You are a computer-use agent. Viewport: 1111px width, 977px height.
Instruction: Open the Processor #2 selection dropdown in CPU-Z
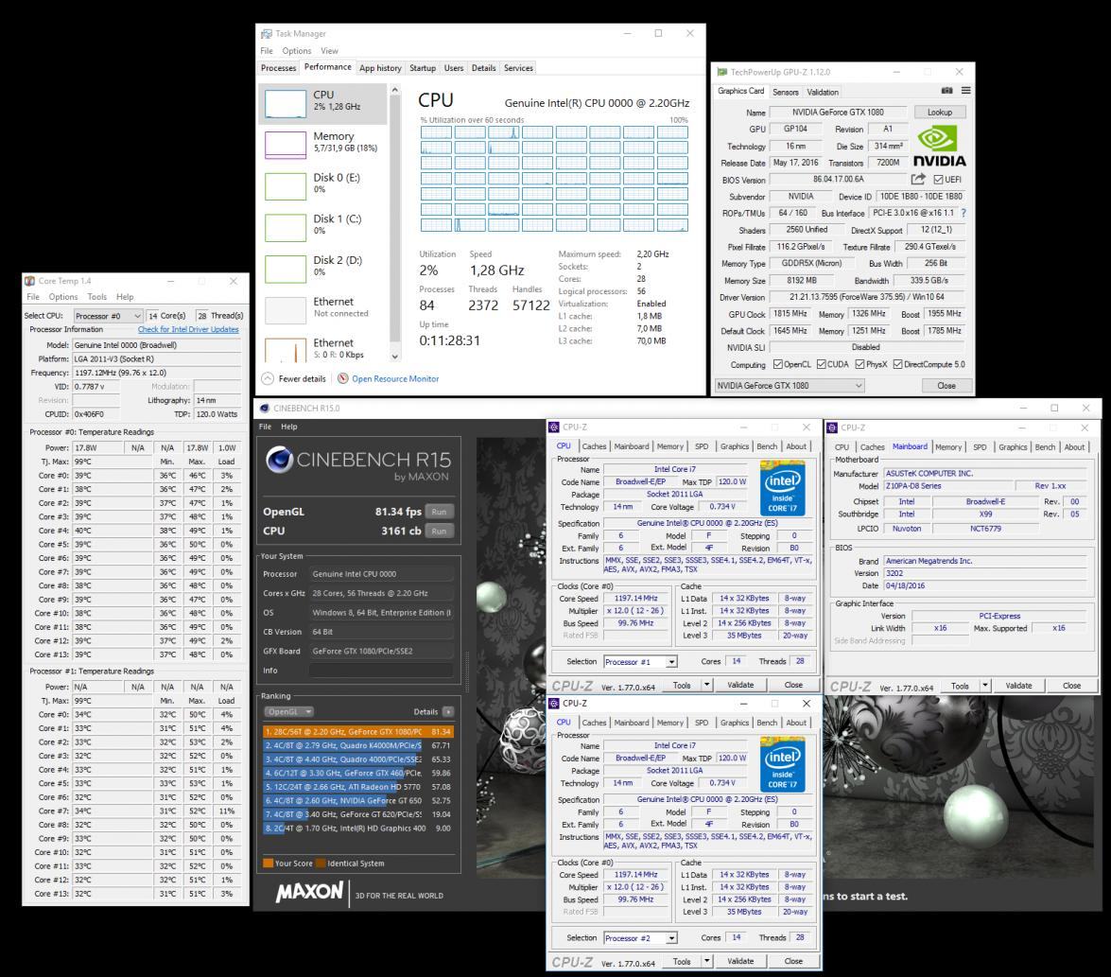point(640,938)
